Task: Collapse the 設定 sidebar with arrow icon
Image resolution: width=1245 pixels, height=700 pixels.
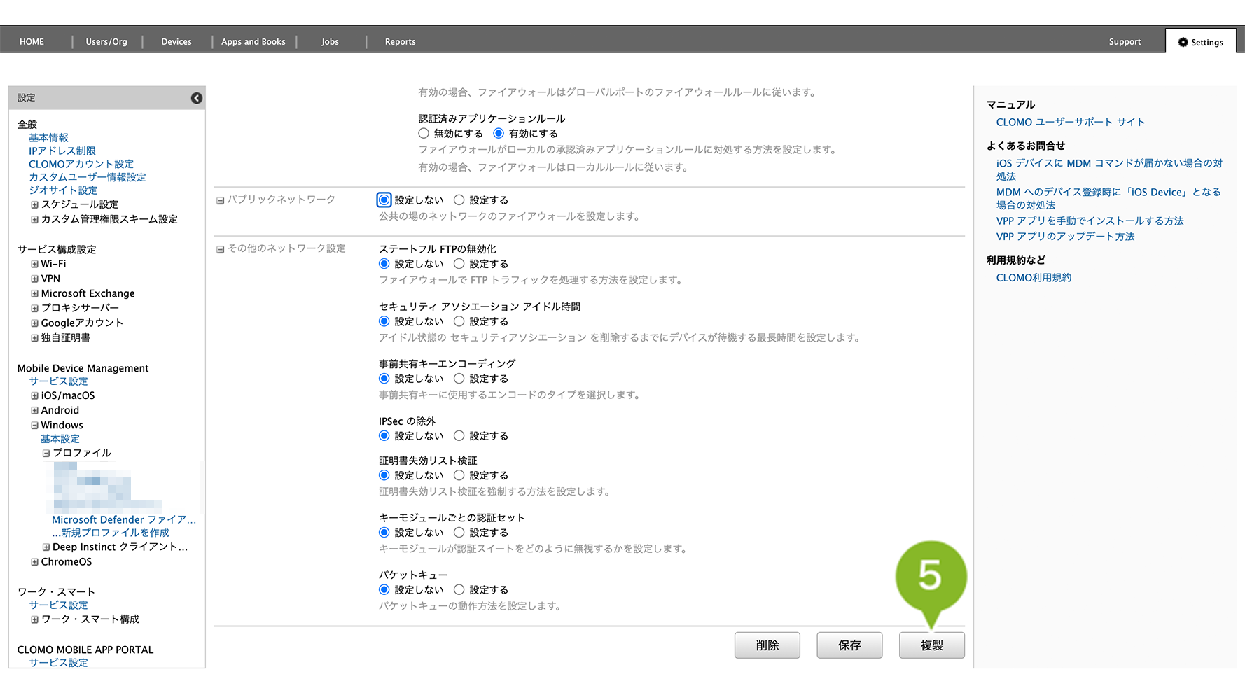Action: tap(197, 98)
